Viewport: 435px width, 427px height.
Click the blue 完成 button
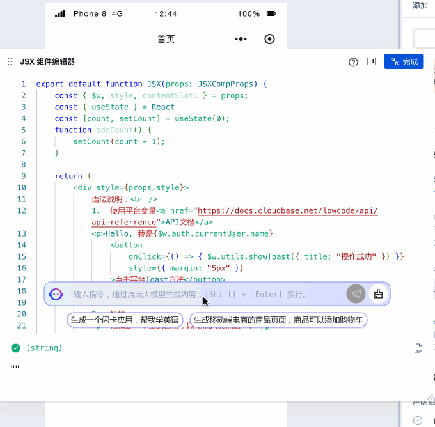pyautogui.click(x=404, y=61)
